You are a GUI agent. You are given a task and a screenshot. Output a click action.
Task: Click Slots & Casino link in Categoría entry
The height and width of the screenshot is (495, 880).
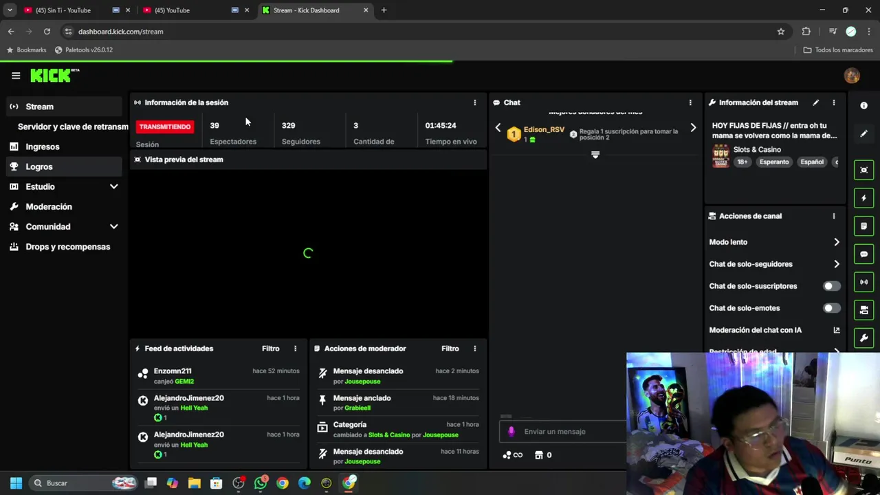coord(389,435)
